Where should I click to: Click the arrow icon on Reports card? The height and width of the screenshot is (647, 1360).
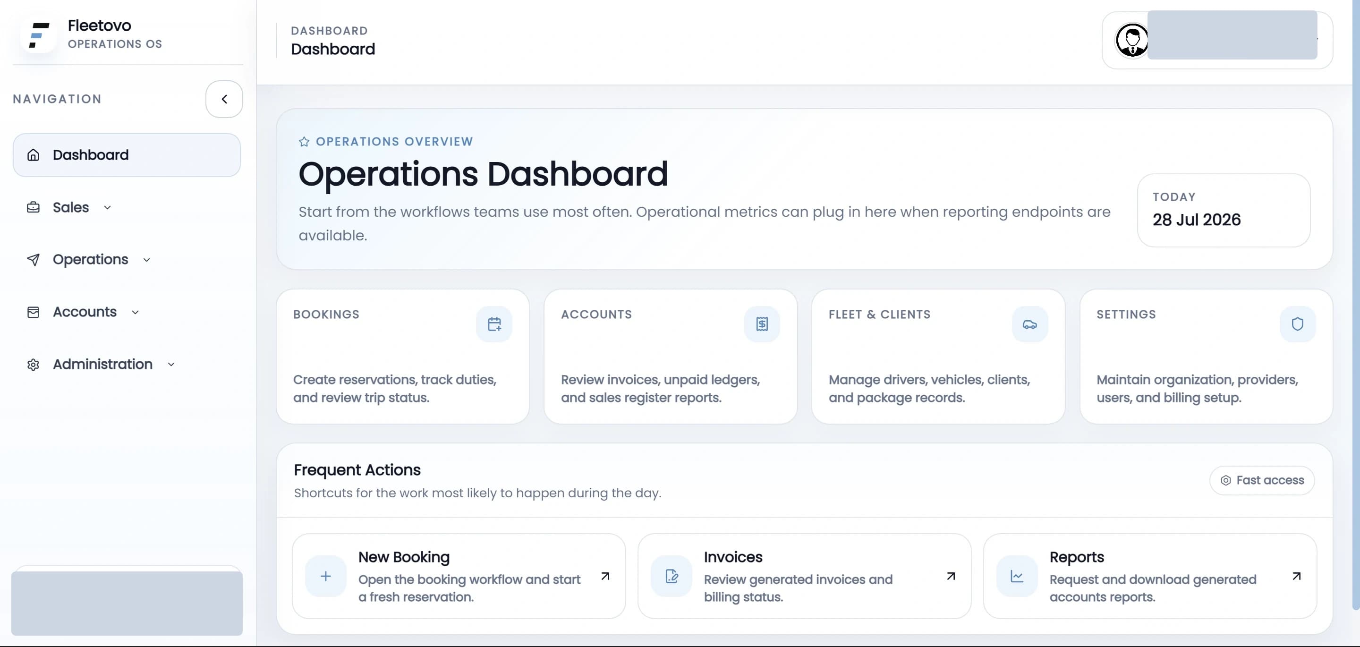click(x=1296, y=576)
